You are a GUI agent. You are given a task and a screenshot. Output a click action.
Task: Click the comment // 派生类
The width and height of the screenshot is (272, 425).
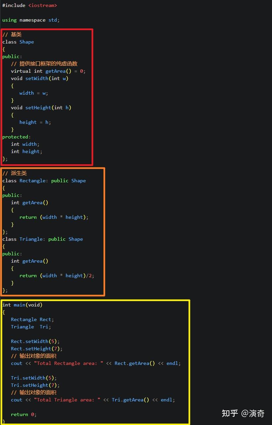pos(14,173)
